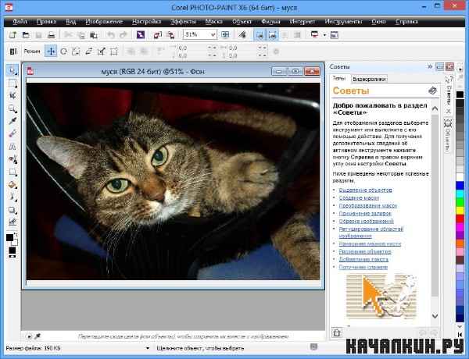Viewport: 469px width, 359px height.
Task: Click the Объекты vertical docker tab
Action: (x=448, y=135)
